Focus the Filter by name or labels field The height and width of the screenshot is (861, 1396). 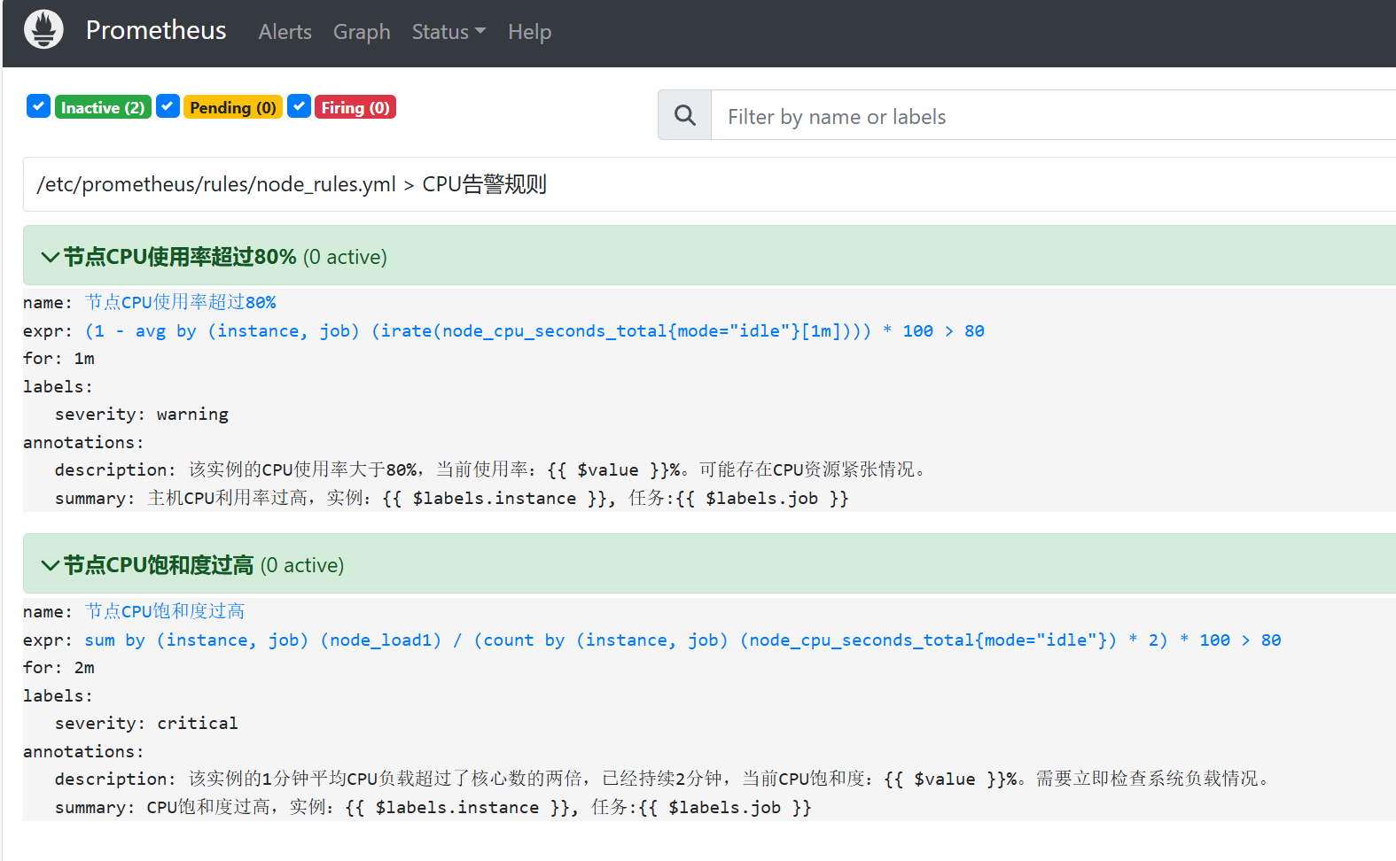tap(1053, 116)
